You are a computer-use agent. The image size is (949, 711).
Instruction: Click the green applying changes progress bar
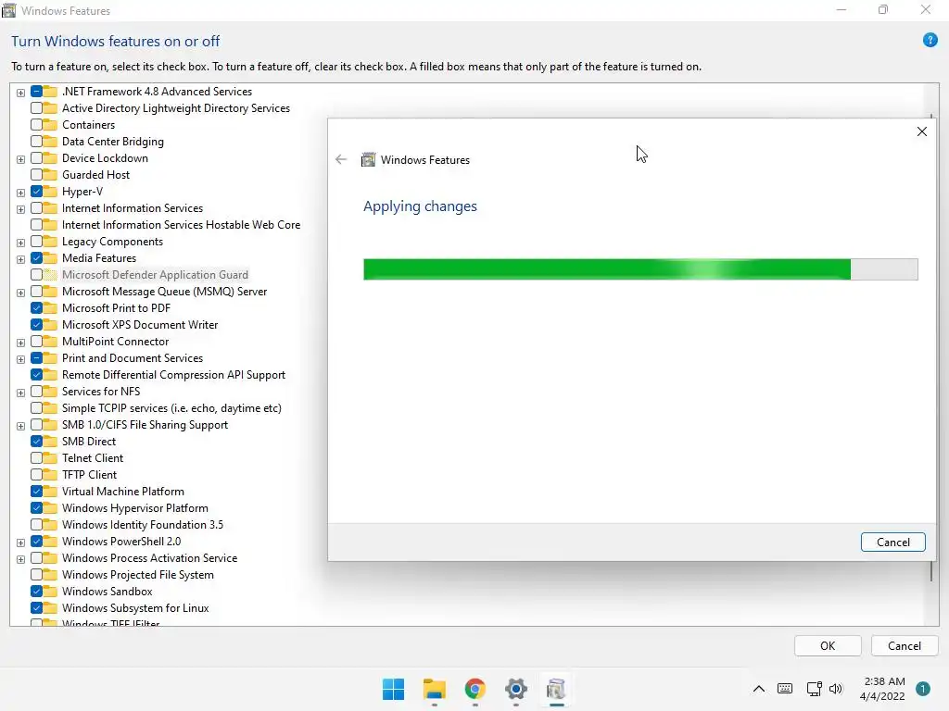640,269
